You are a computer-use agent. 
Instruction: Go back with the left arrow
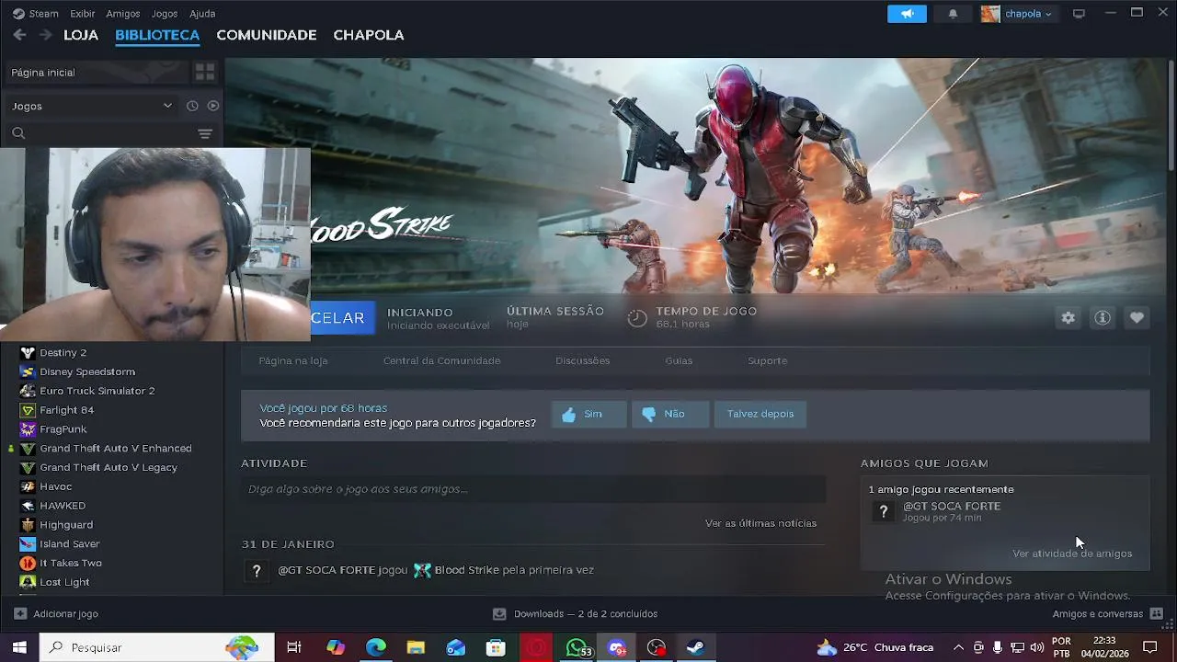tap(20, 35)
